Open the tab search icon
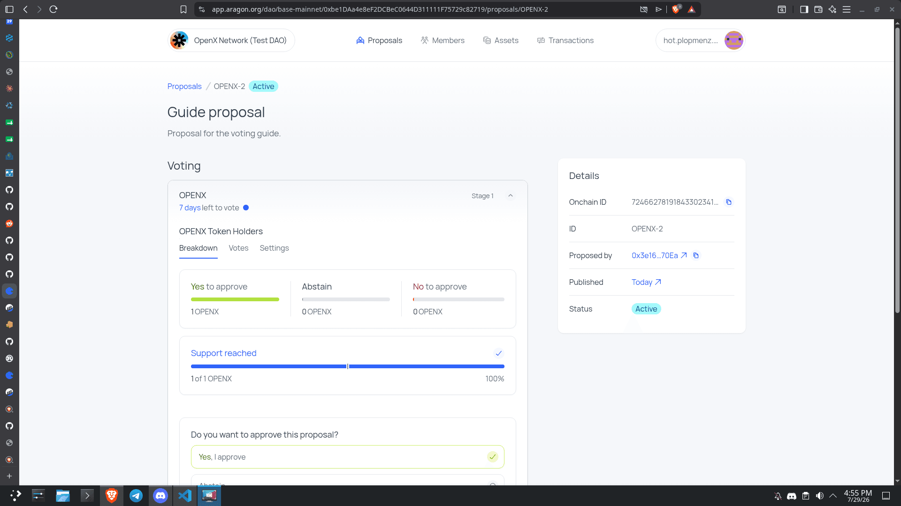 (x=782, y=9)
